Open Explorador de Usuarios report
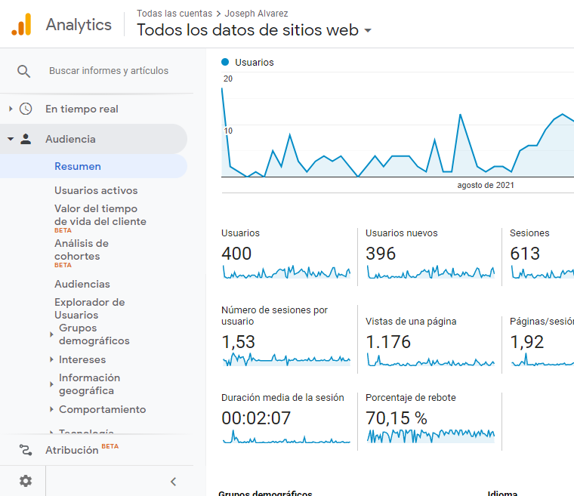Screen dimensions: 574x496 90,309
